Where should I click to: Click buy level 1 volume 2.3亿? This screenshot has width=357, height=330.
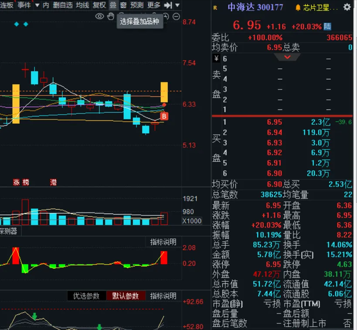pos(321,122)
